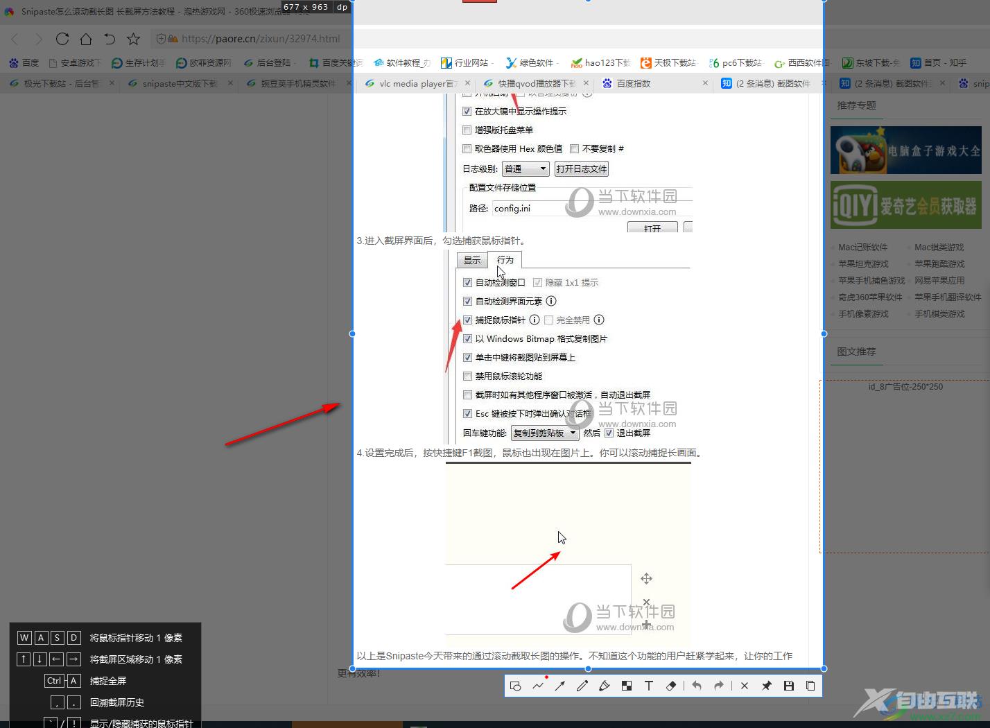Open the 百度 bookmark

pos(24,62)
